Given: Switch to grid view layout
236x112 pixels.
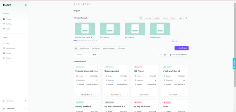Looking at the screenshot, I should pyautogui.click(x=165, y=55).
